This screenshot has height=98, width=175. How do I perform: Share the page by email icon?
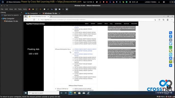(171, 58)
